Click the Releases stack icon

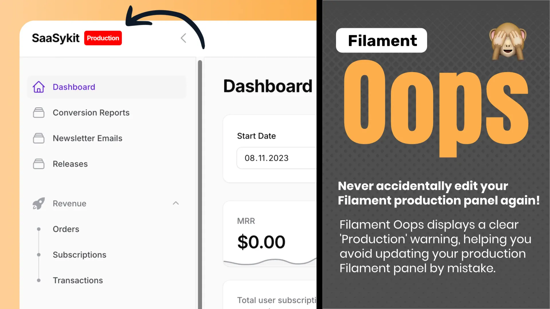[39, 164]
